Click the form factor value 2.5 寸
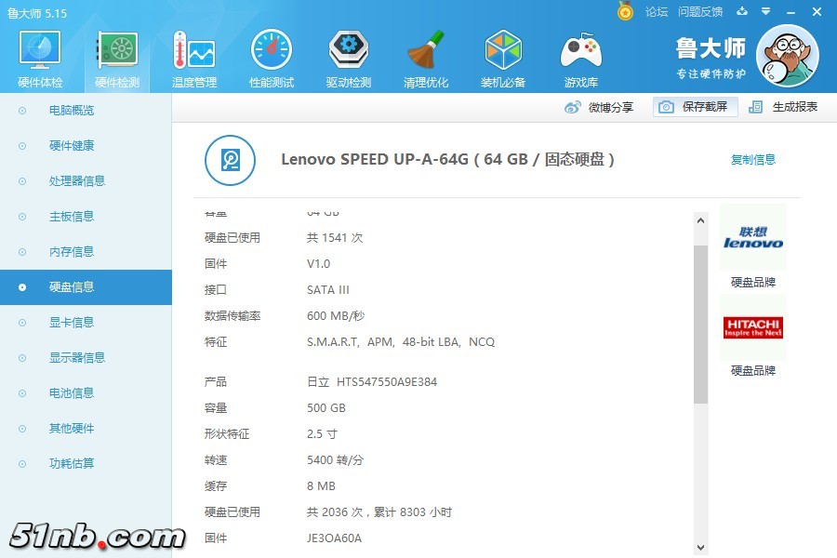The width and height of the screenshot is (837, 558). [x=322, y=434]
